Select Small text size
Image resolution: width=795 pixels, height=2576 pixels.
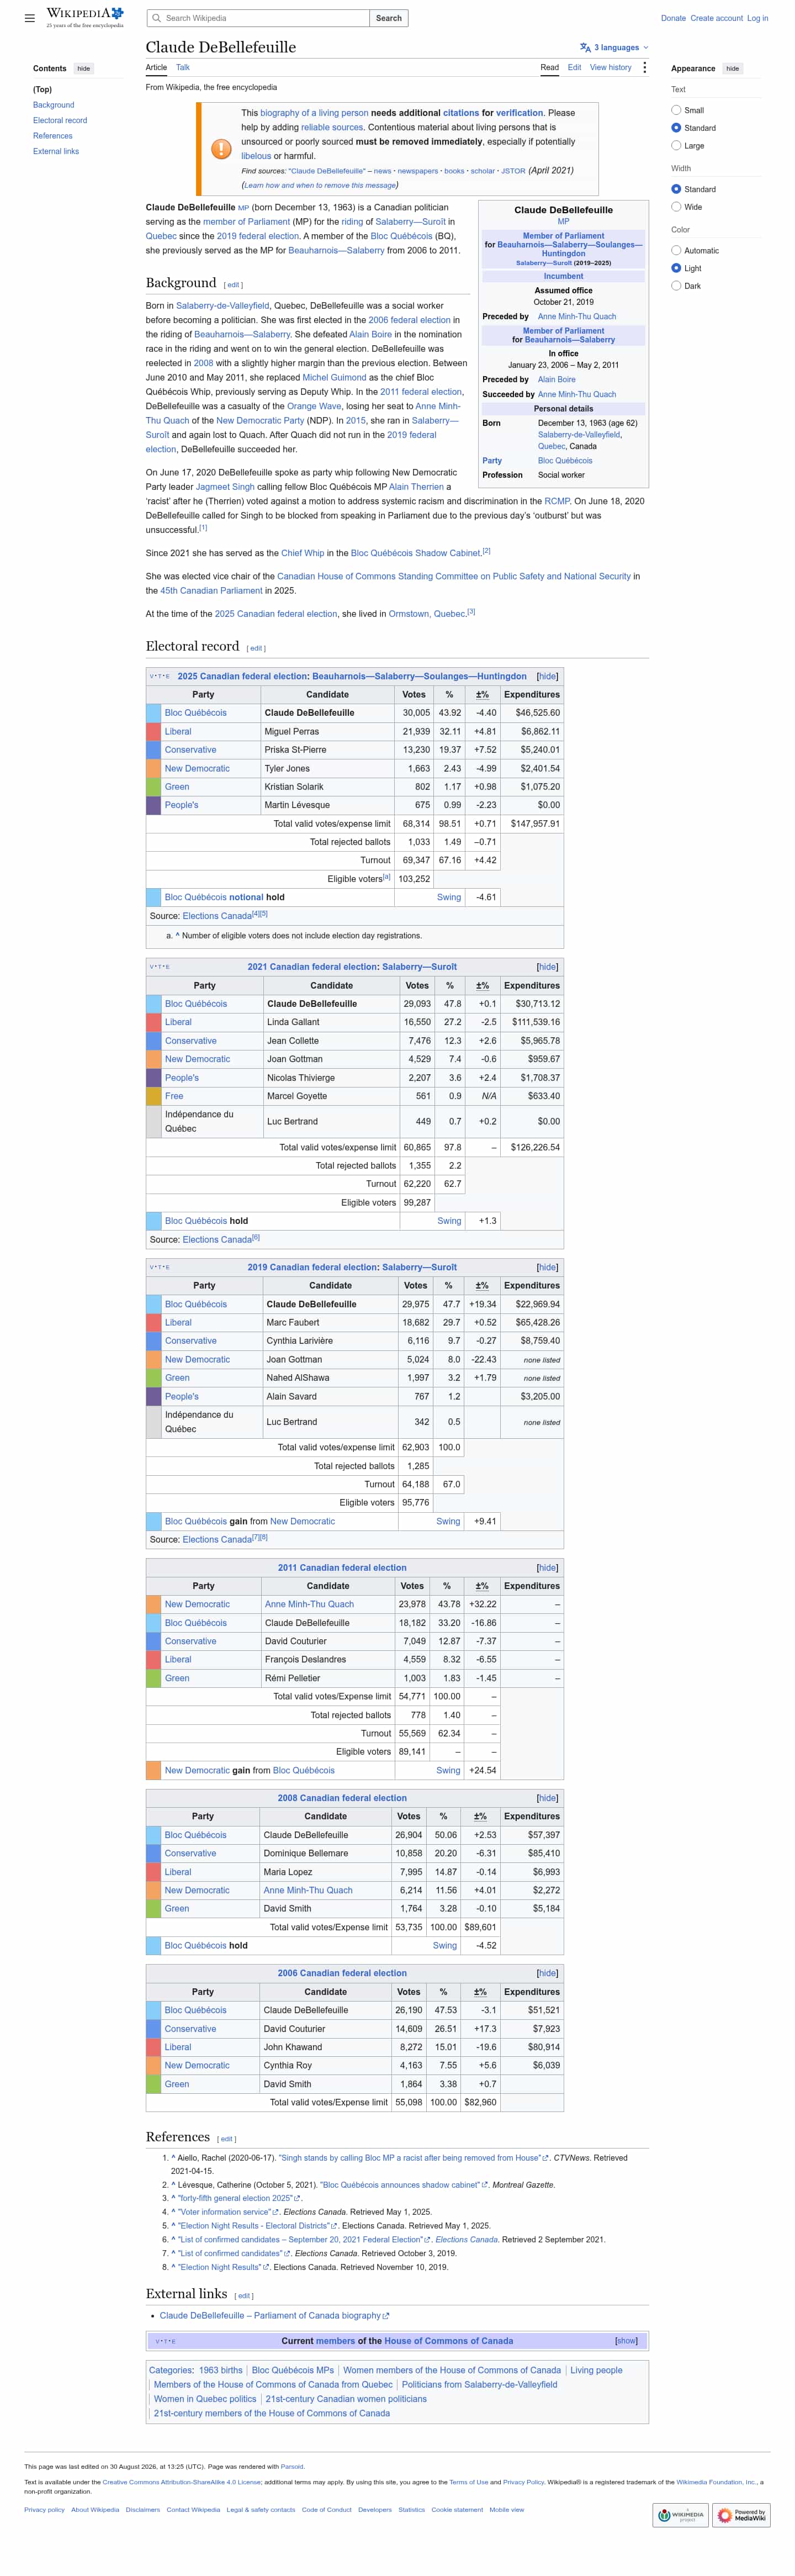(x=676, y=110)
